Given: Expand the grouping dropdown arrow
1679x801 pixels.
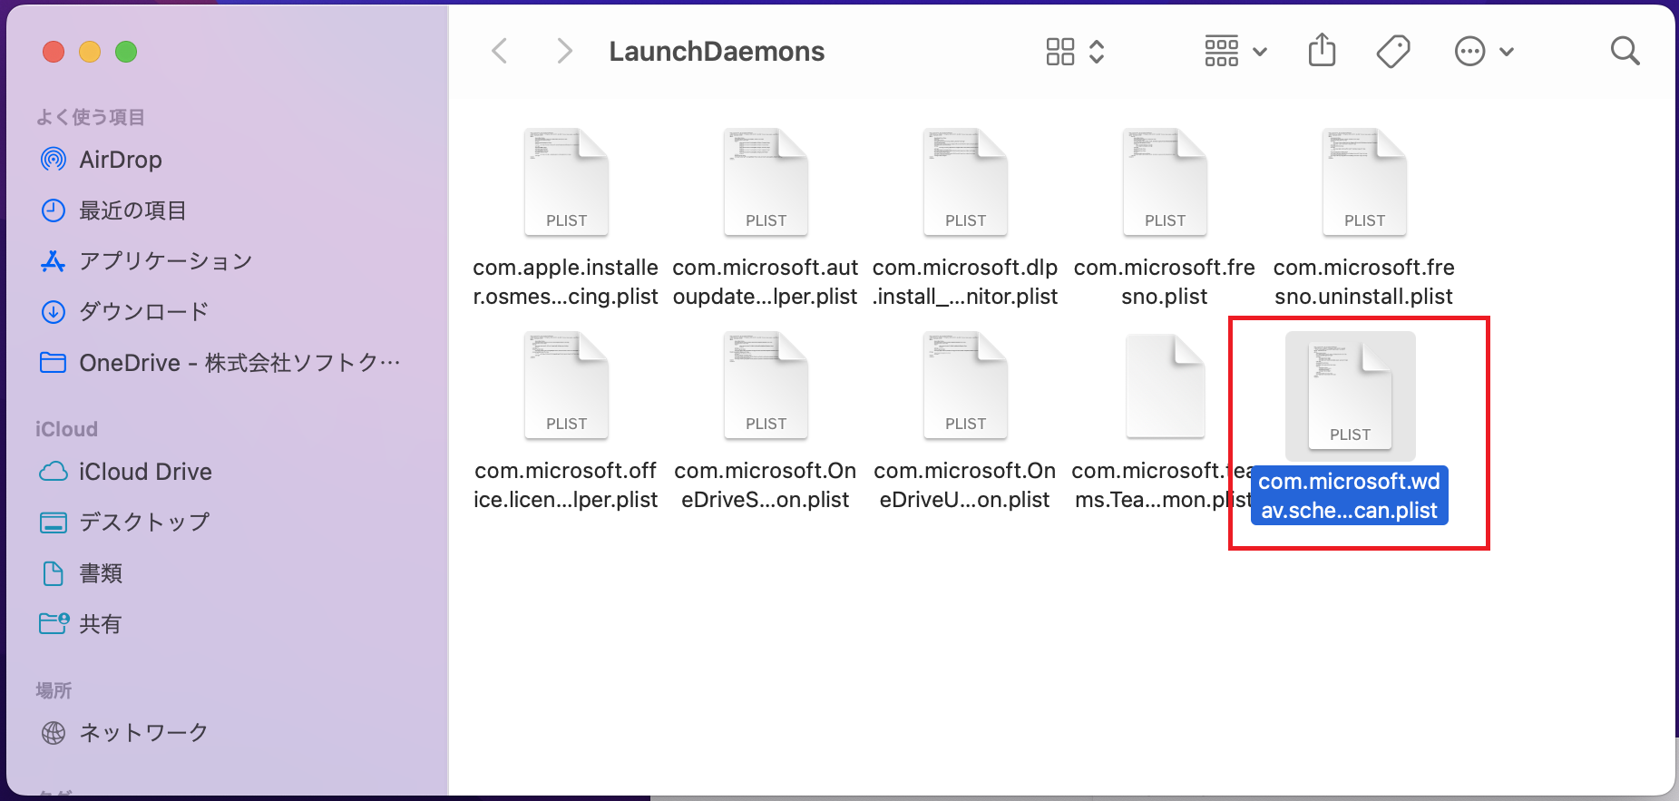Looking at the screenshot, I should (x=1260, y=53).
